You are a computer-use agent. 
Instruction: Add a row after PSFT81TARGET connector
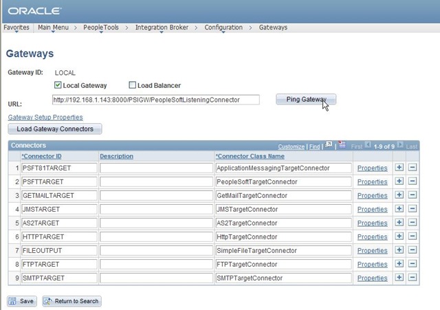tap(399, 168)
